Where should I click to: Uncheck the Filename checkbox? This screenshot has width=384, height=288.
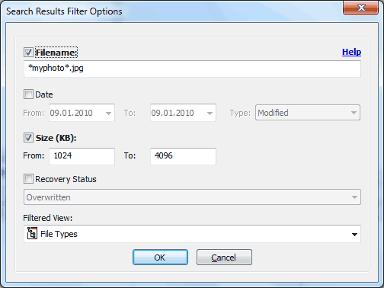tap(28, 53)
